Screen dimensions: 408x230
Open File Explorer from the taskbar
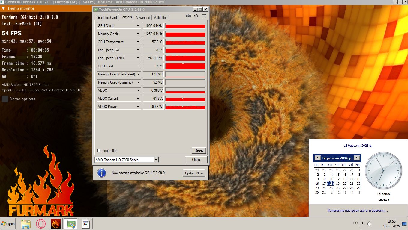pyautogui.click(x=26, y=224)
